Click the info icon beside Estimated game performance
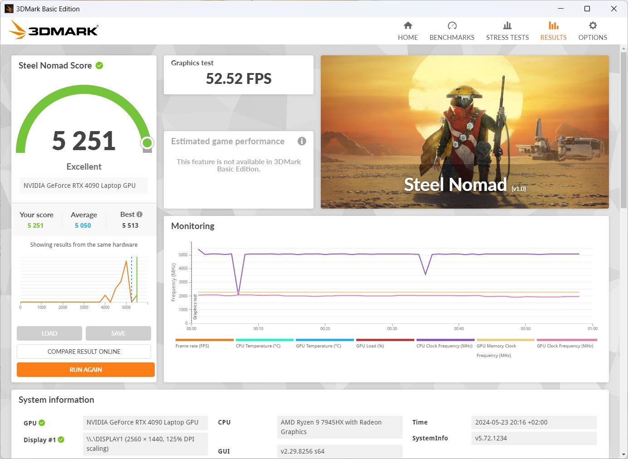 click(302, 141)
